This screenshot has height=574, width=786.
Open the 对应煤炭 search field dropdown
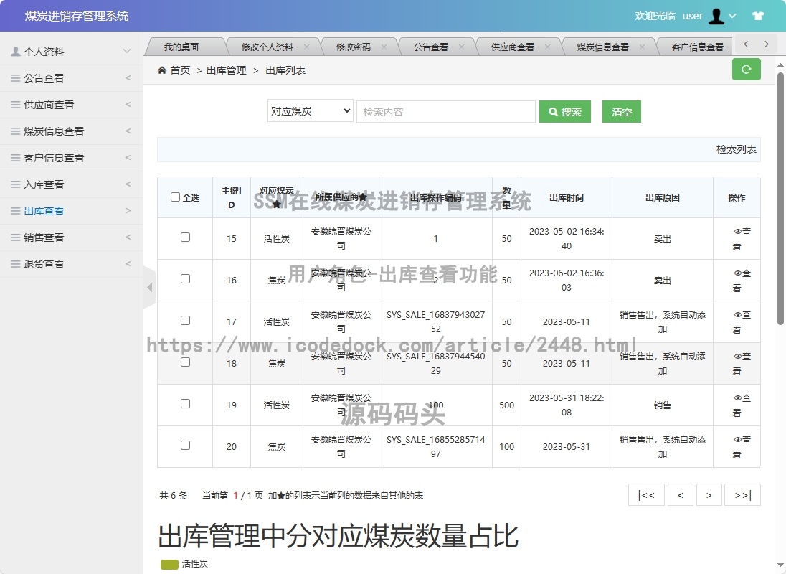pos(311,110)
